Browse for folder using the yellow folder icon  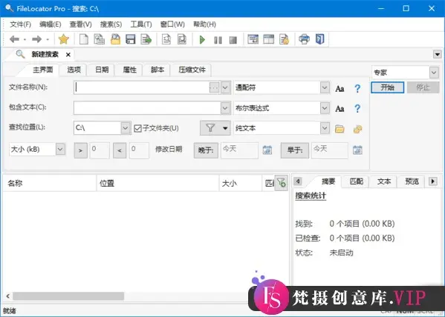(x=340, y=129)
